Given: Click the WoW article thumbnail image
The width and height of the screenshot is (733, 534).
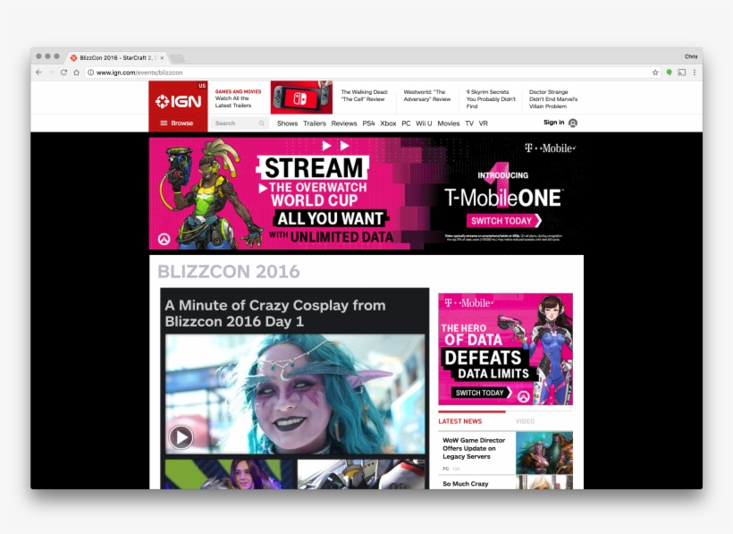Looking at the screenshot, I should 544,453.
